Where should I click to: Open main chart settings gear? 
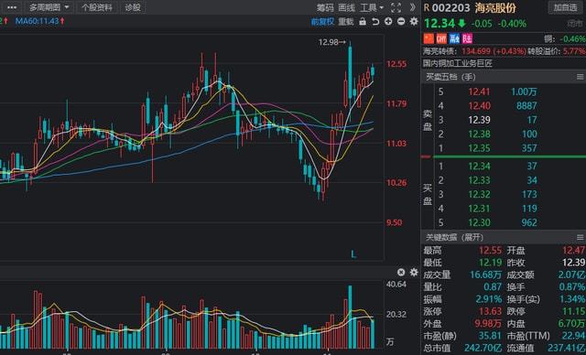pyautogui.click(x=414, y=21)
